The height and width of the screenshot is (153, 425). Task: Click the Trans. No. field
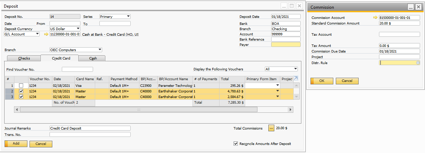pyautogui.click(x=90, y=134)
